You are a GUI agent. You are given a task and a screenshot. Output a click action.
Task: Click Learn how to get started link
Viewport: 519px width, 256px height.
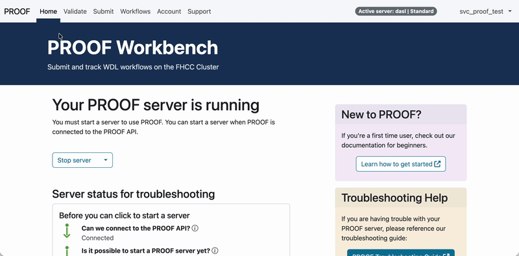pos(401,164)
